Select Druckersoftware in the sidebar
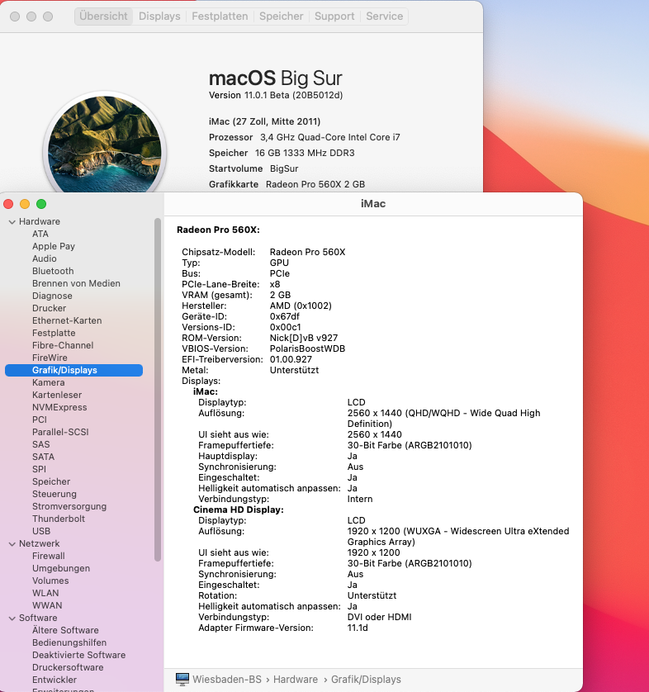Viewport: 649px width, 692px height. 68,667
